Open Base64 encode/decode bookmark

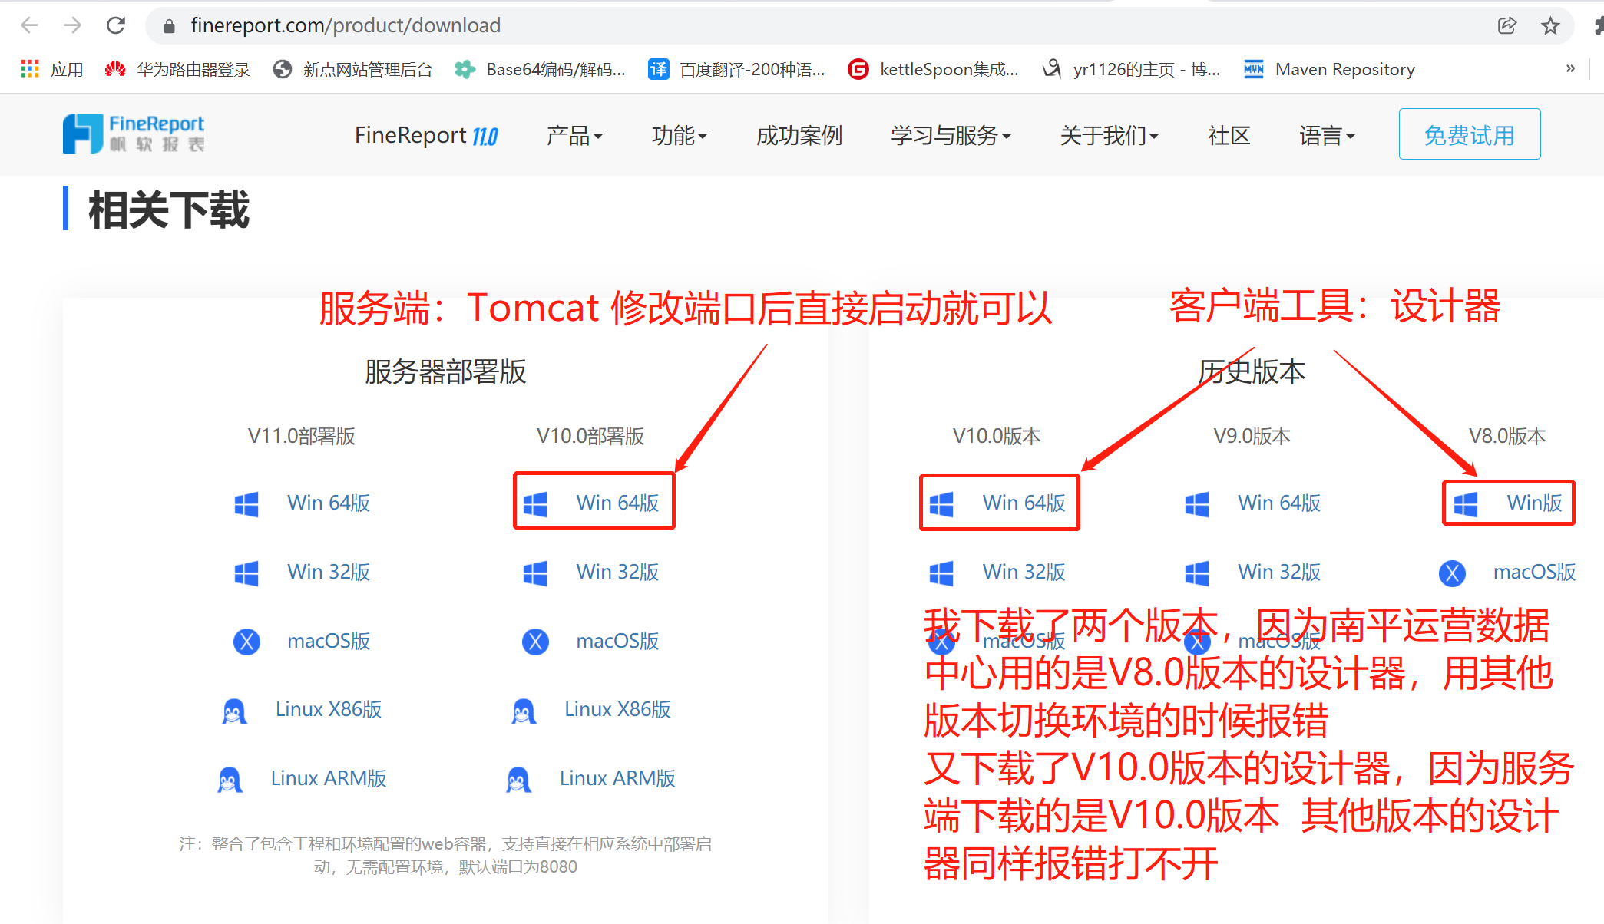click(540, 69)
